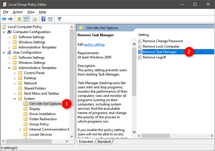Toggle the Show/Hide Console Tree icon
The width and height of the screenshot is (215, 151).
pos(26,19)
